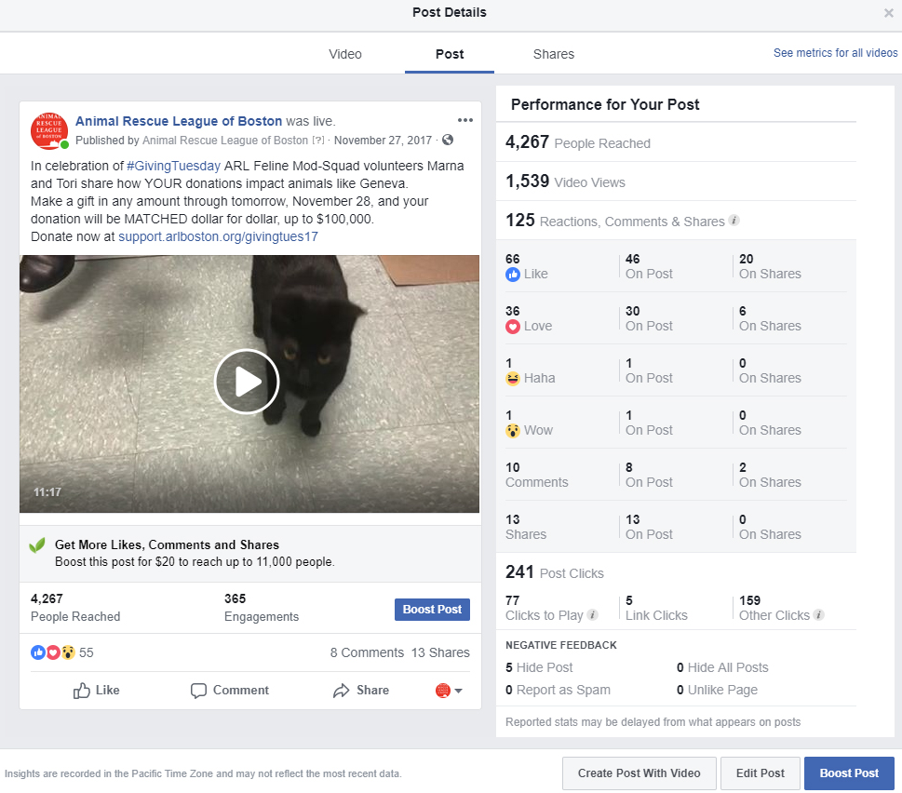Click the 0 Report as Spam entry
This screenshot has height=793, width=902.
[x=558, y=690]
